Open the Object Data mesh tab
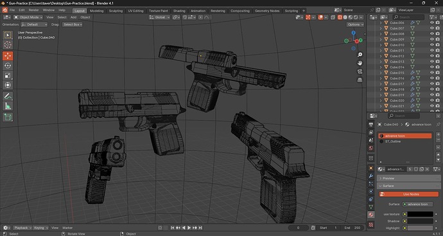Image resolution: width=443 pixels, height=236 pixels. point(371,207)
